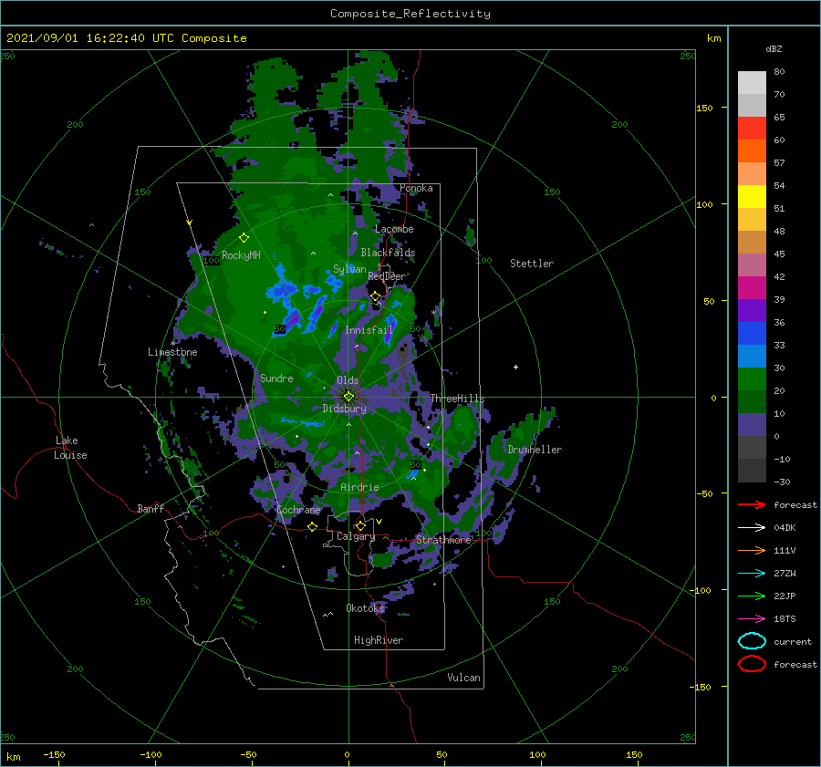Screen dimensions: 821x767
Task: Click the yellow diamond marker near RockyMH
Action: [244, 238]
